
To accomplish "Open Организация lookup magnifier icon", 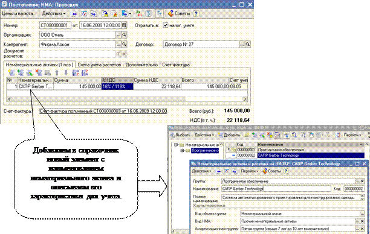I will pos(124,35).
